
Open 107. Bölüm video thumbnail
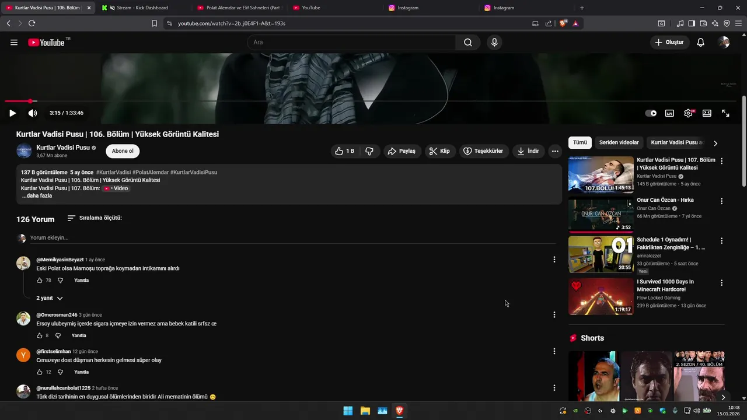tap(601, 174)
